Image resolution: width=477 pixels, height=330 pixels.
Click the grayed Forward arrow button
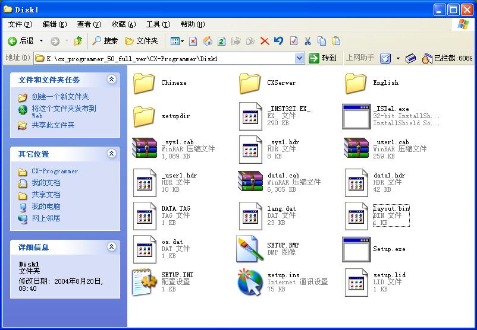[55, 41]
